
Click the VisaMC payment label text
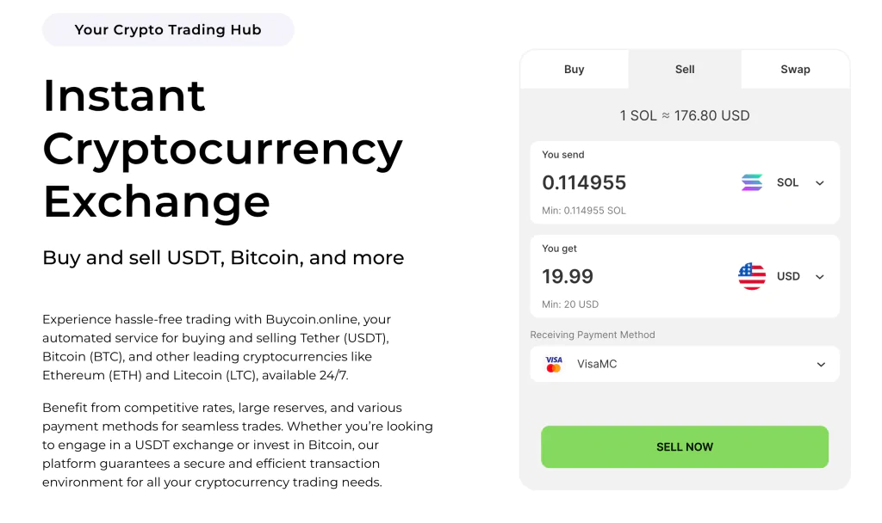click(597, 364)
